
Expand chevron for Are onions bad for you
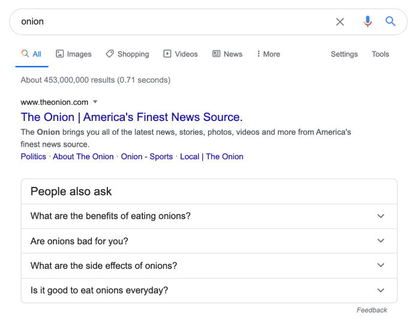(x=380, y=241)
